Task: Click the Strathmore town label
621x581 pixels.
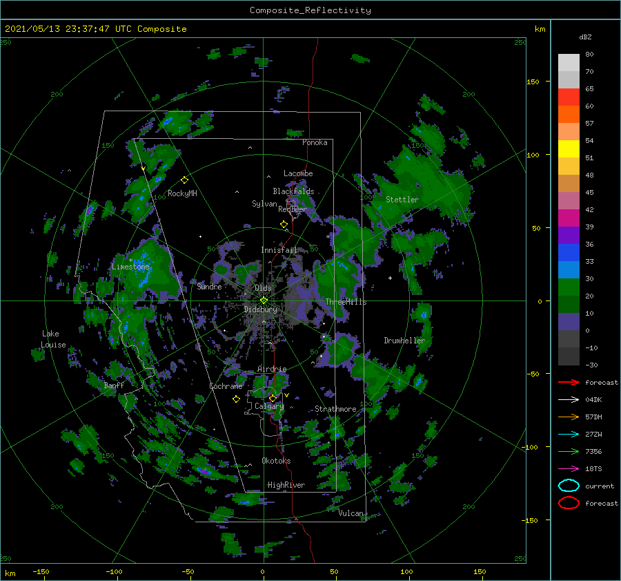Action: pos(335,409)
